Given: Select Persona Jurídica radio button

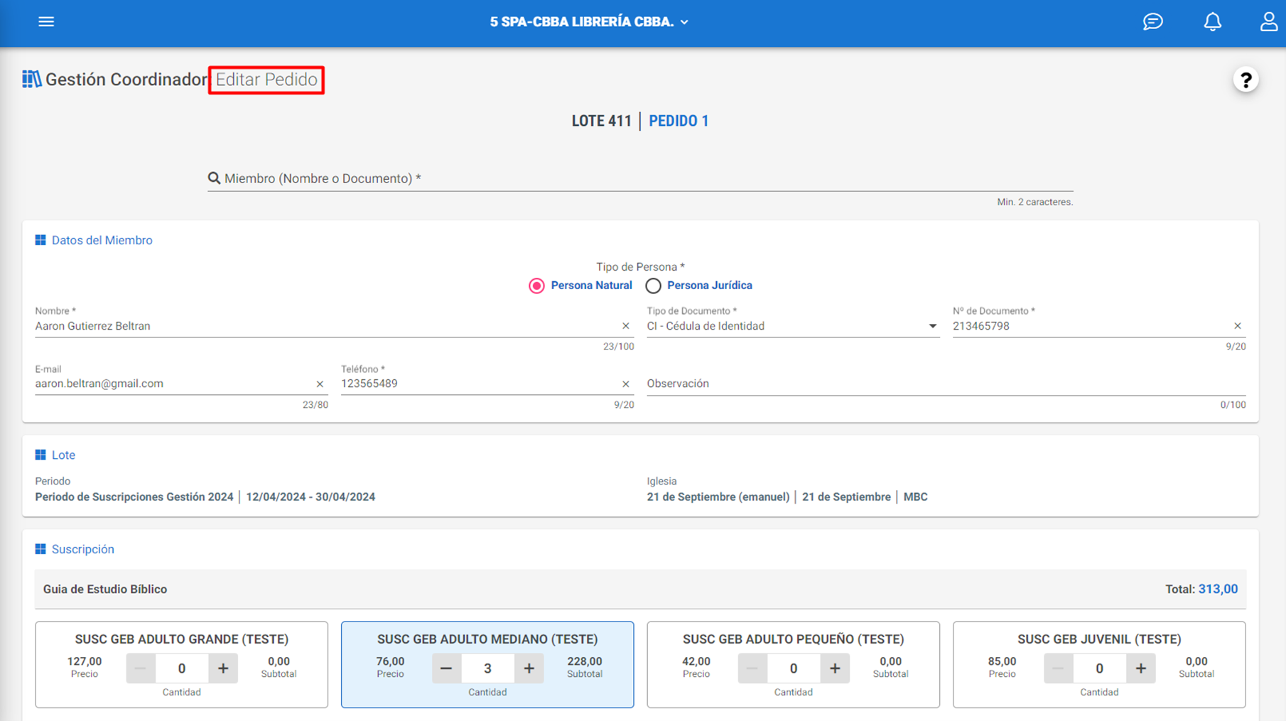Looking at the screenshot, I should (653, 286).
